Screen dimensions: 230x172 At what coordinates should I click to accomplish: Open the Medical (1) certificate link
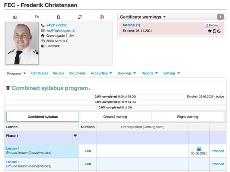(x=131, y=25)
